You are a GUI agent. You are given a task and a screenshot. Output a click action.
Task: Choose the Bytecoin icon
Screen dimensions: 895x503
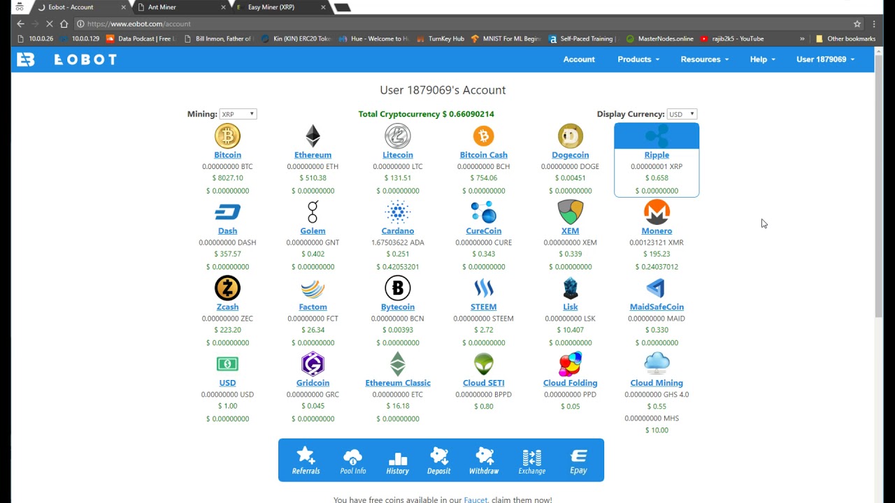tap(398, 288)
